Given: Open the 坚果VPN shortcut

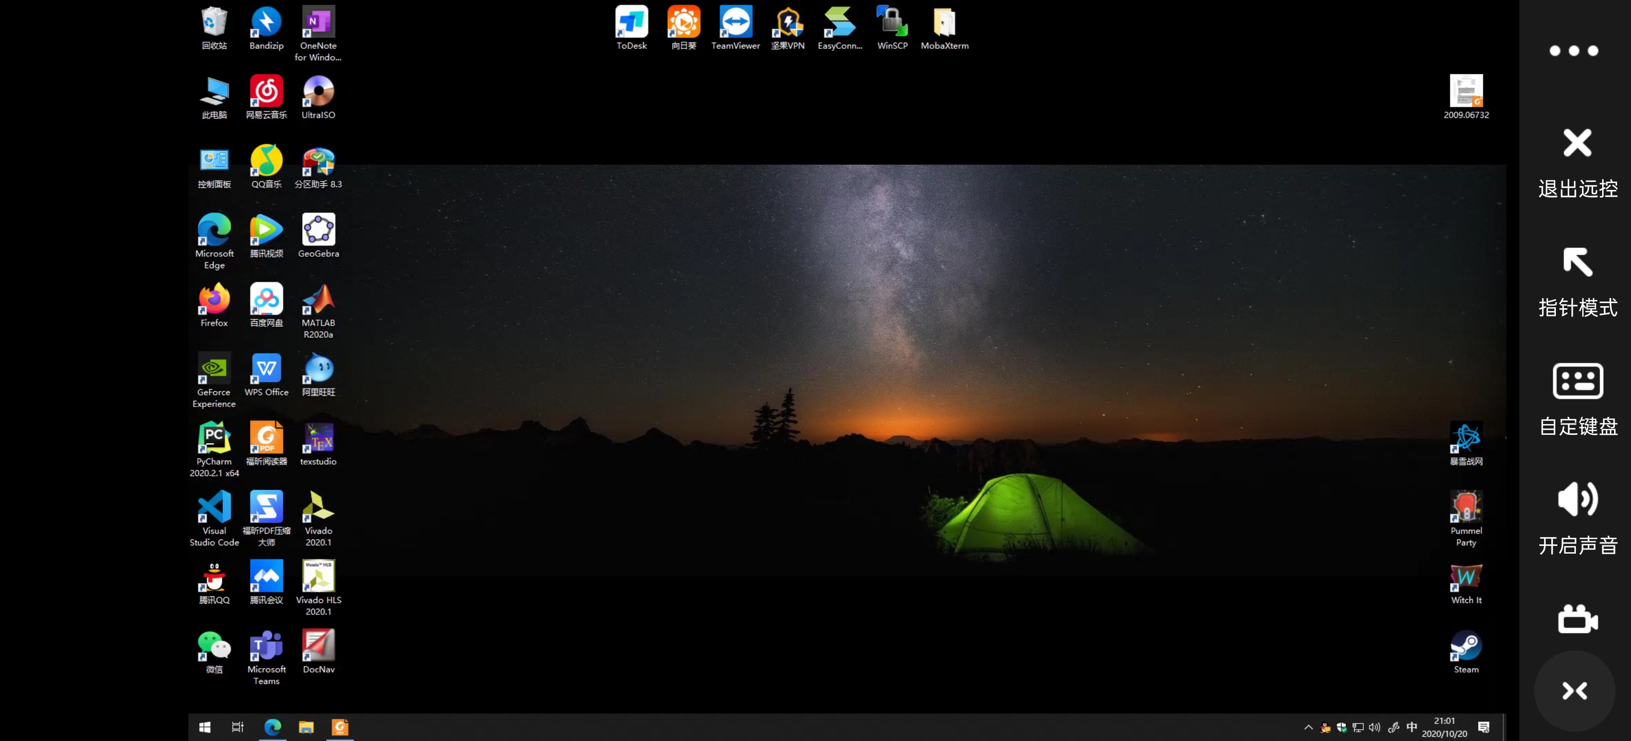Looking at the screenshot, I should click(788, 28).
